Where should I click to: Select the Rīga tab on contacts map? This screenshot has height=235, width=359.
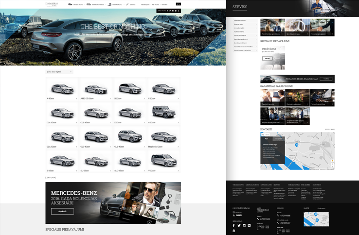click(x=266, y=138)
